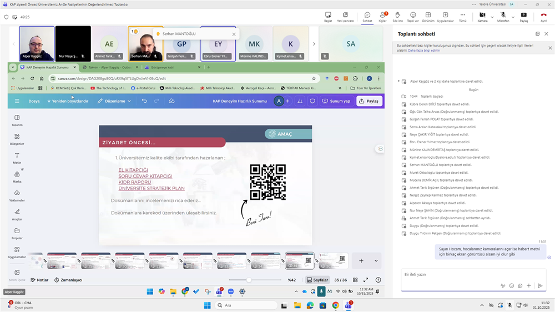Screen dimensions: 555x312
Task: Open the Tümü more options menu
Action: (462, 16)
